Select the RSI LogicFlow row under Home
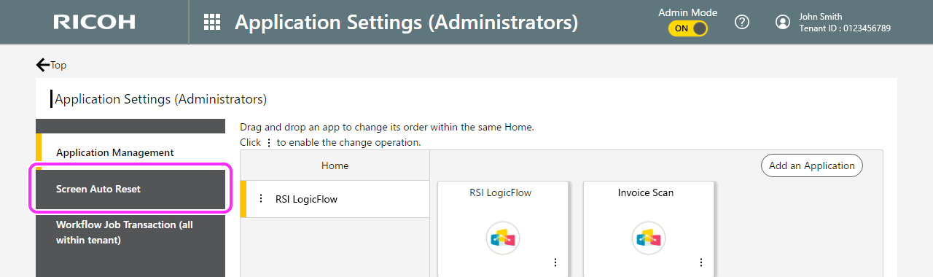 [x=335, y=199]
